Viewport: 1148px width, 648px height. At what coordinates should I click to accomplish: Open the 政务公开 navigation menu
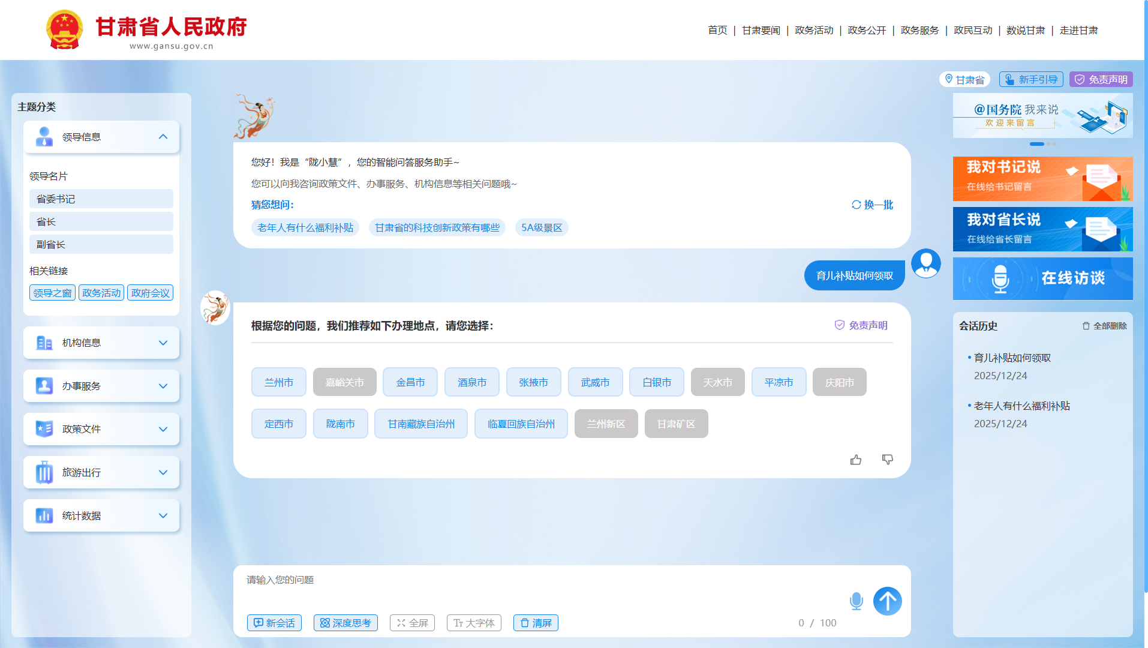[x=866, y=30]
